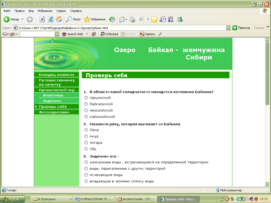Click the Forward arrow icon
Screen dimensions: 271x203
point(30,19)
